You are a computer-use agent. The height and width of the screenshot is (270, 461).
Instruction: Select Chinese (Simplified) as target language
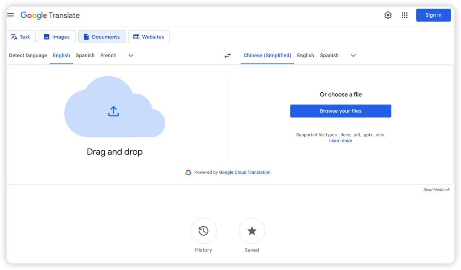pos(268,56)
